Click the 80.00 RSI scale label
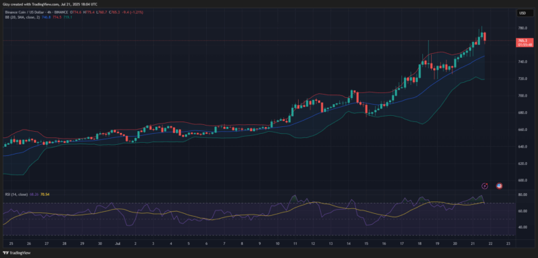Screen dimensions: 538x258 [x=523, y=195]
